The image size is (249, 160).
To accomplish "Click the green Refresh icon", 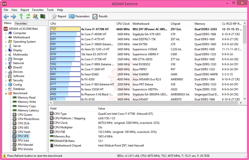I will [28, 16].
